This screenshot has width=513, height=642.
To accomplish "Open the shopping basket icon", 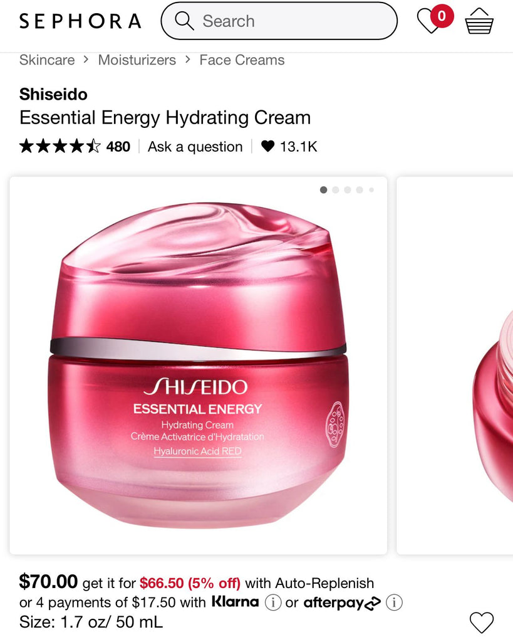I will [x=479, y=21].
